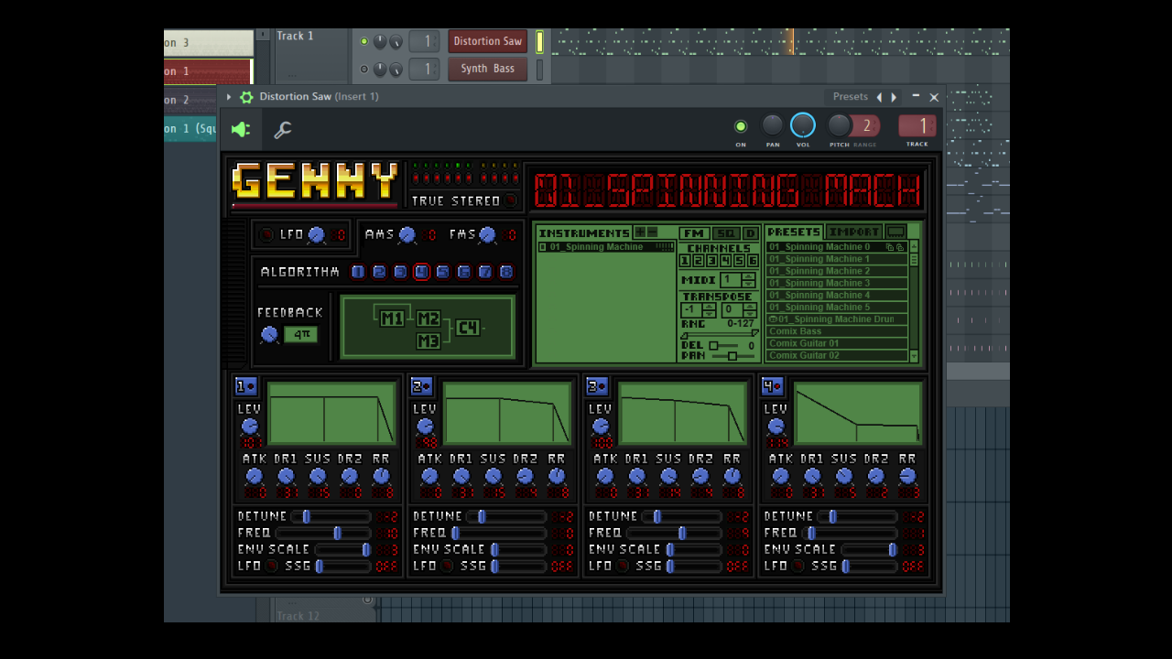Click the AMS knob
This screenshot has height=659, width=1172.
(407, 235)
